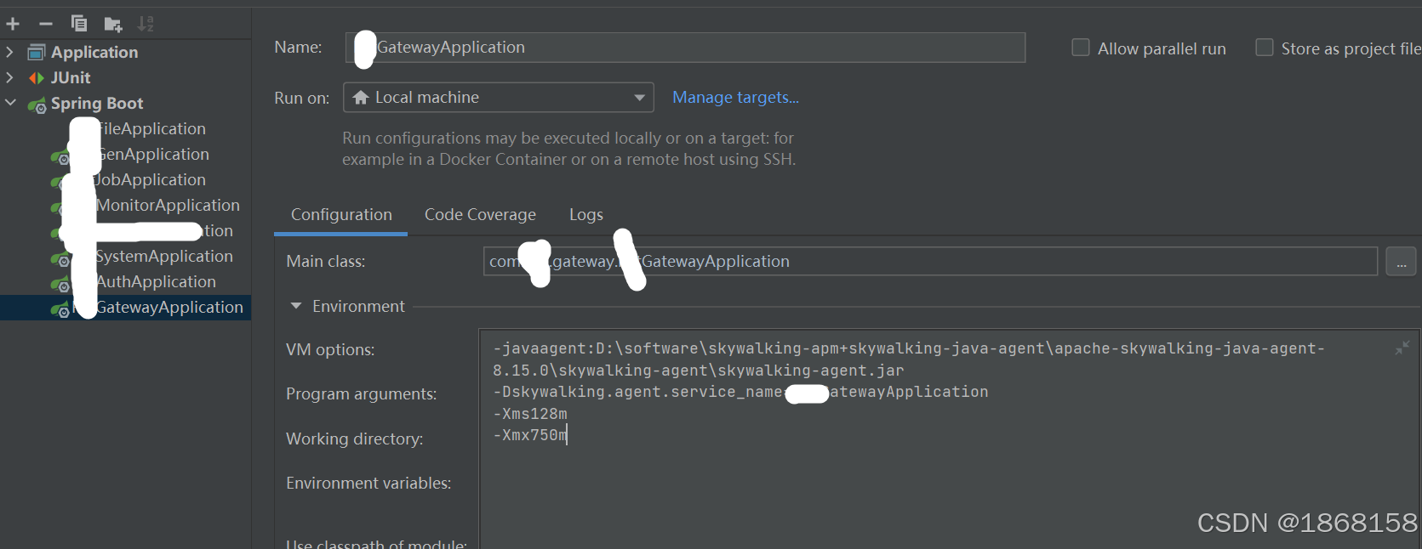Click the Spring Boot icon beside SystemApplication

pyautogui.click(x=60, y=258)
